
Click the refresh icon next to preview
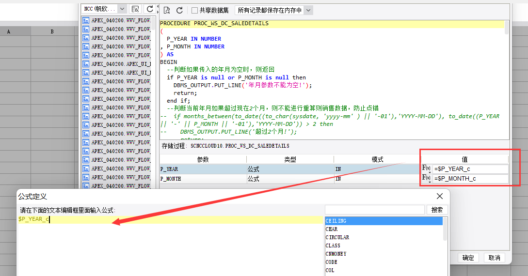click(179, 11)
